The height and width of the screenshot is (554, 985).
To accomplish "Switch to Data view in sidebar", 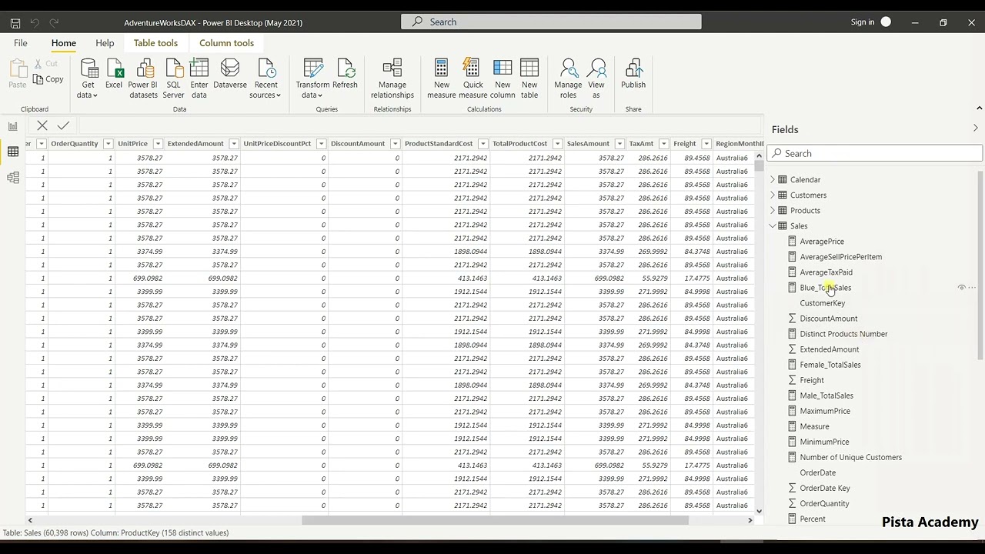I will 13,152.
